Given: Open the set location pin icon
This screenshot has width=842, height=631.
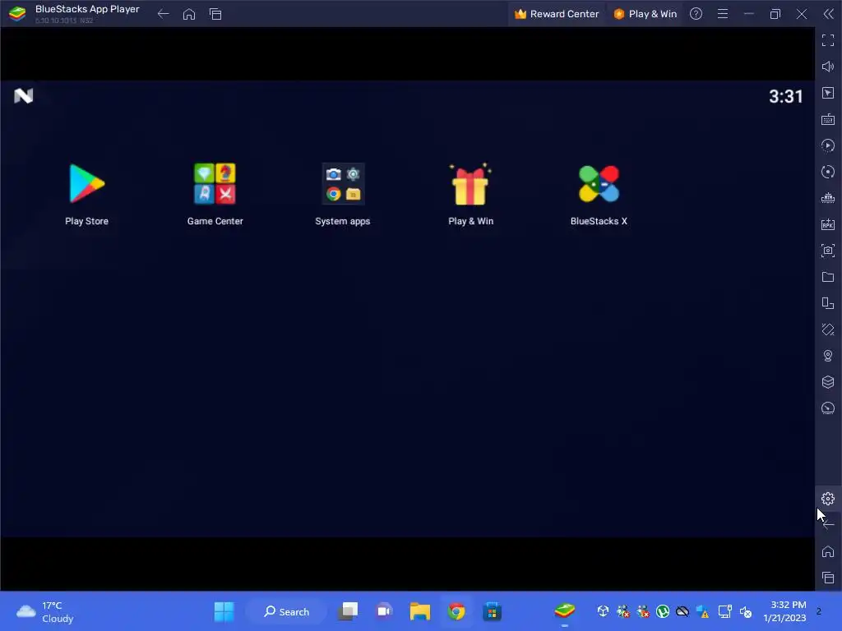Looking at the screenshot, I should [x=828, y=356].
